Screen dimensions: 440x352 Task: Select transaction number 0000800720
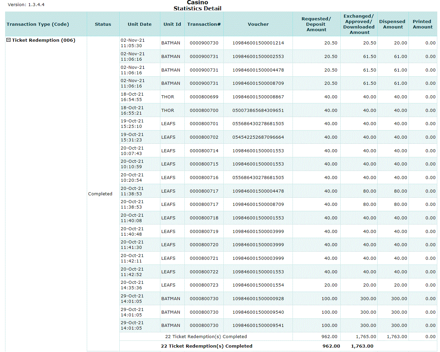coord(204,245)
